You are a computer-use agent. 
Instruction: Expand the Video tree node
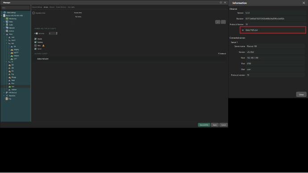(x=4, y=22)
